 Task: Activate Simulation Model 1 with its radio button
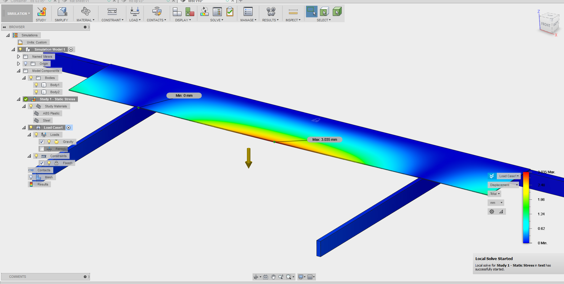(71, 49)
